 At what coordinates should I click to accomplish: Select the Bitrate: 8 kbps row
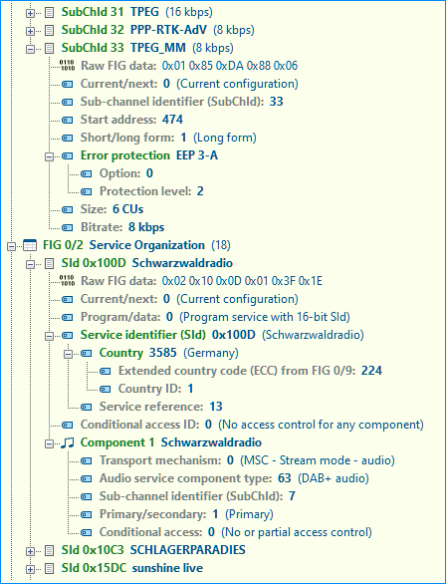pyautogui.click(x=122, y=227)
